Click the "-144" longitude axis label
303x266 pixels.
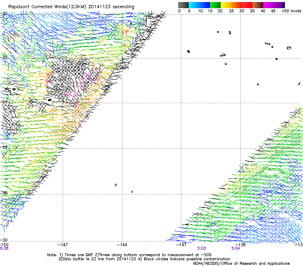[x=122, y=245]
